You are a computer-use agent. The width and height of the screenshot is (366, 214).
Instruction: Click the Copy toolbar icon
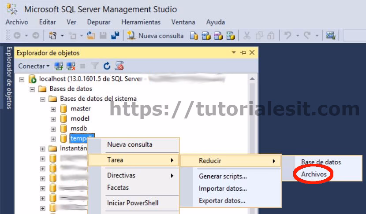click(x=259, y=36)
